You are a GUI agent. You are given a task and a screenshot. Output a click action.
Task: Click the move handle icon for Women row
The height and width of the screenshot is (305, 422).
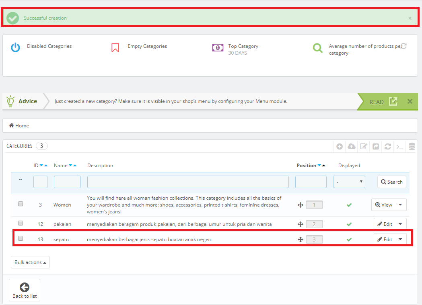coord(300,205)
